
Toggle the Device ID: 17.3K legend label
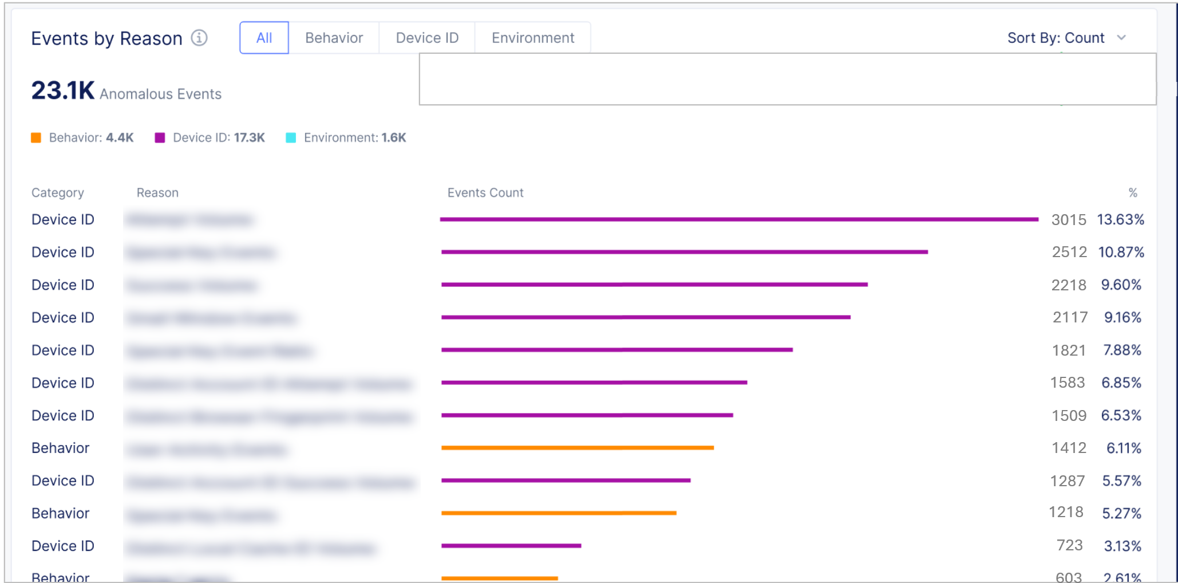point(219,137)
